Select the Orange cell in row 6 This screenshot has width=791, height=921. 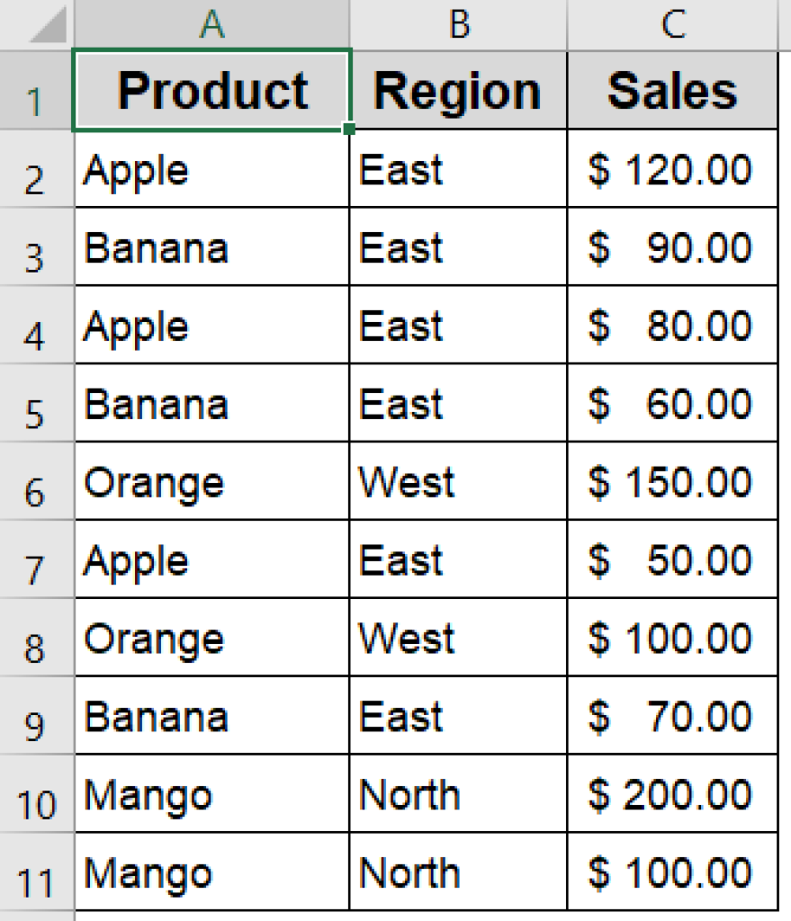211,482
